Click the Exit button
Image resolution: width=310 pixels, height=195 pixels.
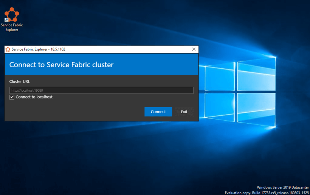point(184,112)
